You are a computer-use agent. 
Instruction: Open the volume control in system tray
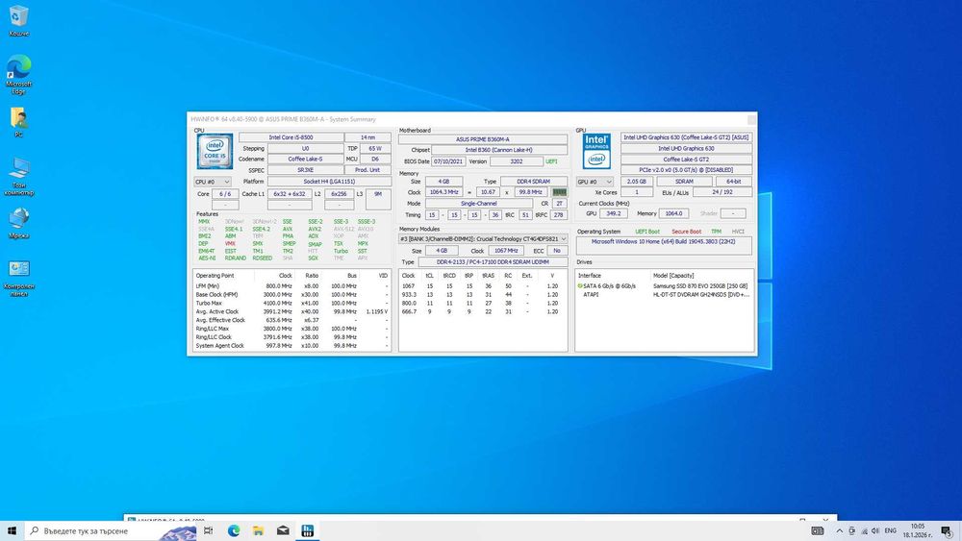(874, 530)
